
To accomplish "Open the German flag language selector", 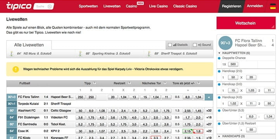I will 273,6.
